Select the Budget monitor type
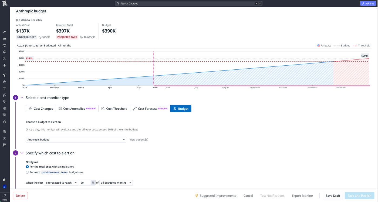The image size is (378, 202). pos(181,109)
